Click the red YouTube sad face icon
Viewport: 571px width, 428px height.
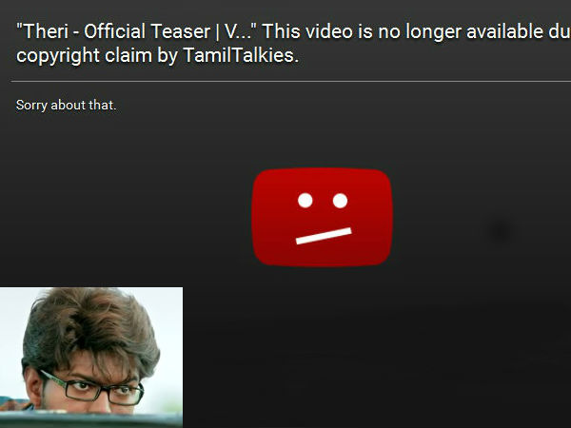click(x=322, y=217)
